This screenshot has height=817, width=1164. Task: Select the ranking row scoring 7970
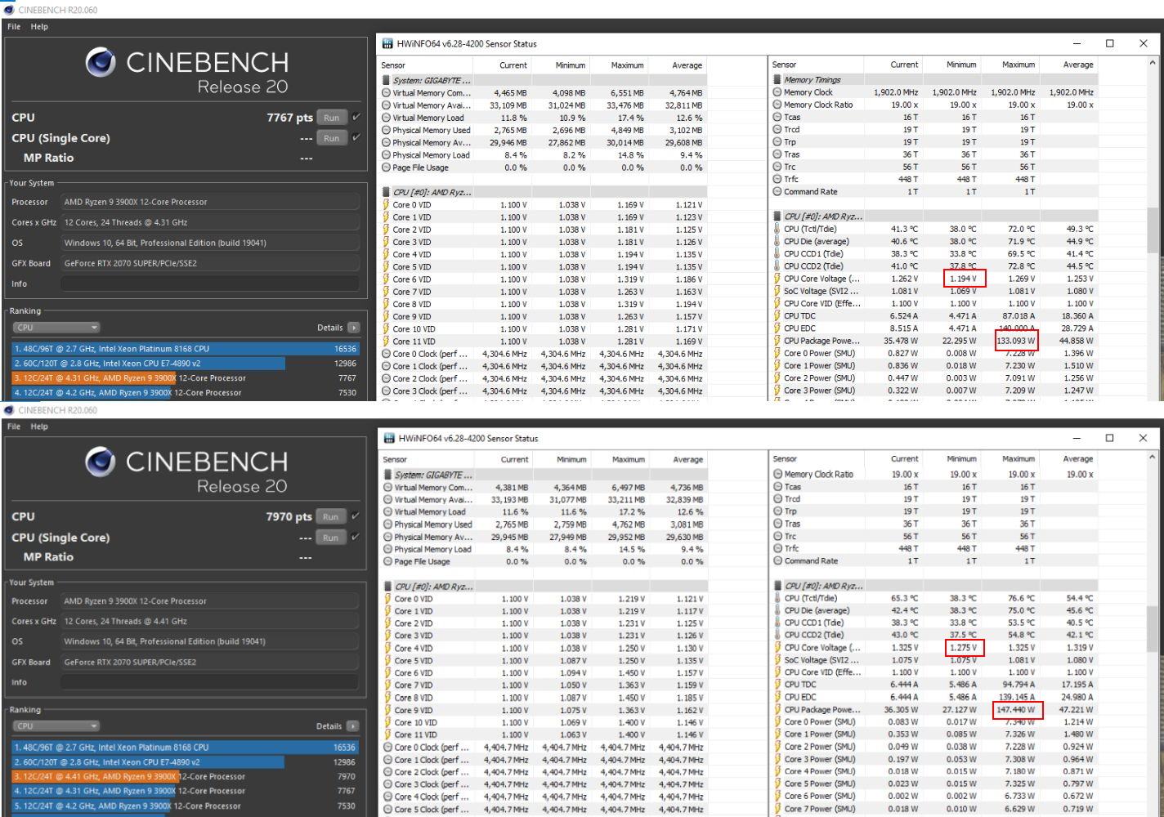185,777
